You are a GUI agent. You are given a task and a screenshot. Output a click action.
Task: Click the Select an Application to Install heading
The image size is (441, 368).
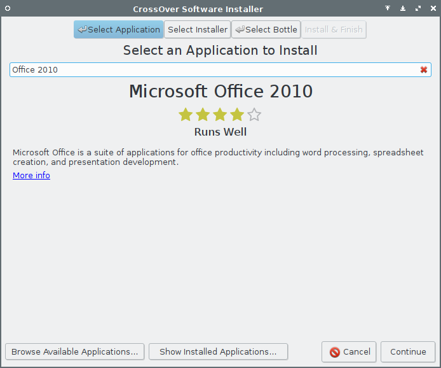221,50
